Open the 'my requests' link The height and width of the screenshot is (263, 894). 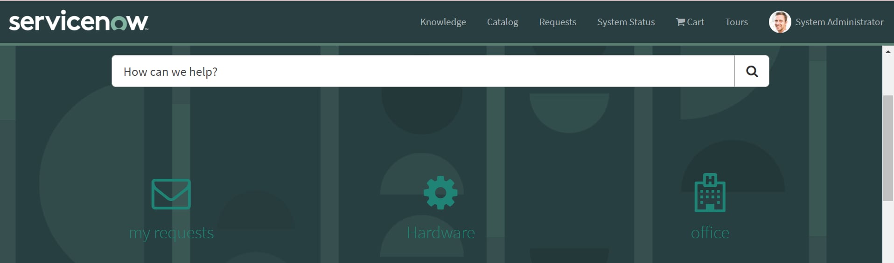(171, 233)
